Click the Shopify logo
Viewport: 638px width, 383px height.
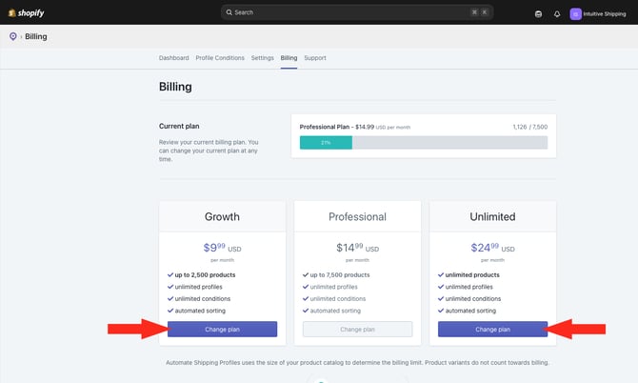pyautogui.click(x=26, y=13)
